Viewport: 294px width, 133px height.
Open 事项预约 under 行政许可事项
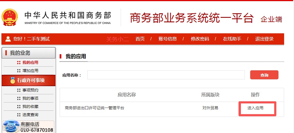click(30, 90)
